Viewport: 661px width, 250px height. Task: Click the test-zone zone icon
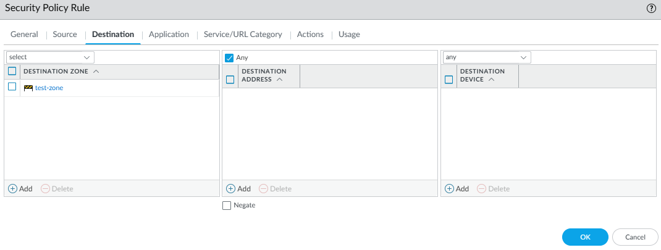(x=28, y=88)
